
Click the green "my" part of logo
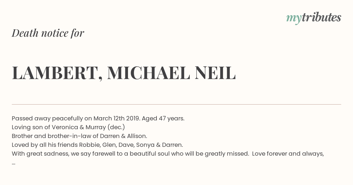294,19
